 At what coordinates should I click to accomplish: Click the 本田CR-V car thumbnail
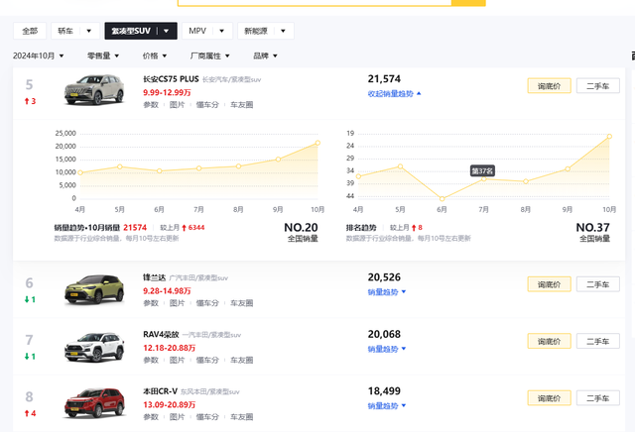pyautogui.click(x=94, y=403)
